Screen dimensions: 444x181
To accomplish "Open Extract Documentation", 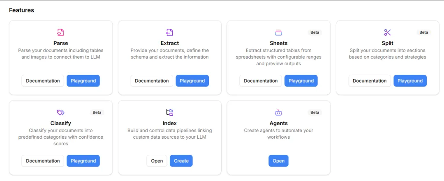I will [152, 81].
